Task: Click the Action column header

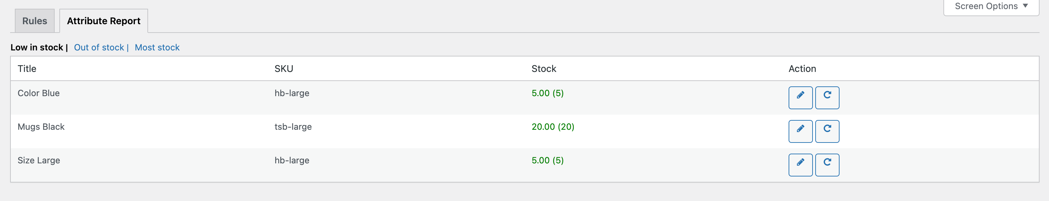Action: tap(801, 69)
